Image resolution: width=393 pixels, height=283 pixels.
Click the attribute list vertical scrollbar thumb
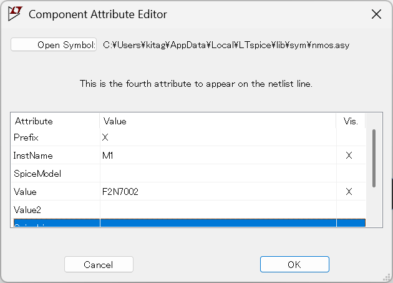[x=374, y=158]
